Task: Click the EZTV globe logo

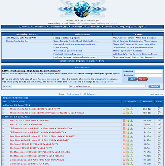Action: tap(82, 9)
